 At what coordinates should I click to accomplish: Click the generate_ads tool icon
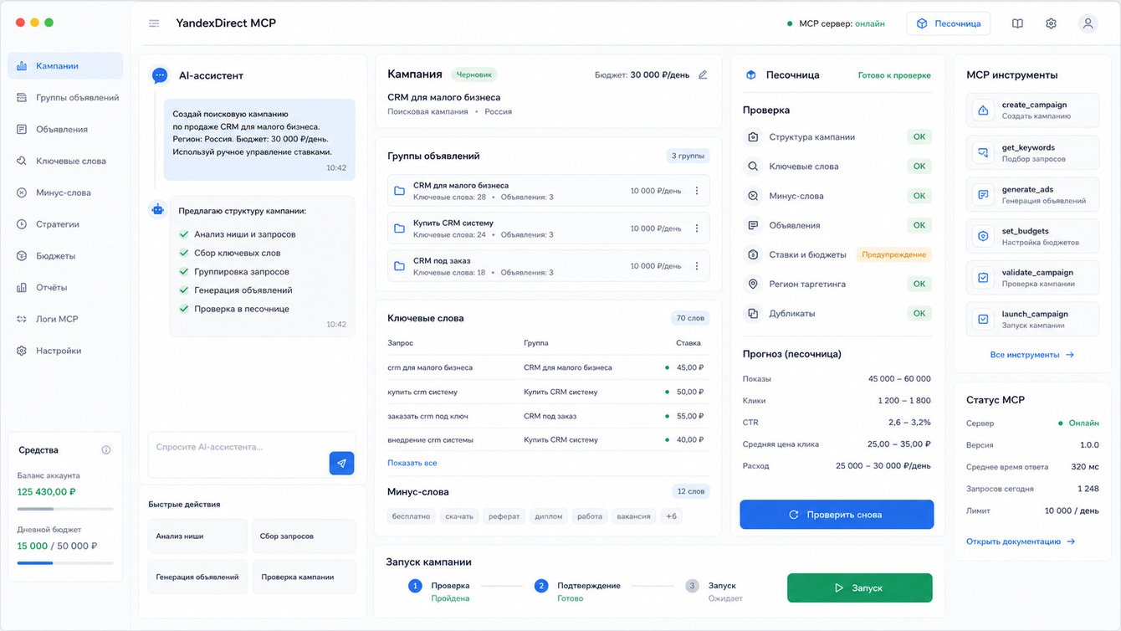[983, 194]
